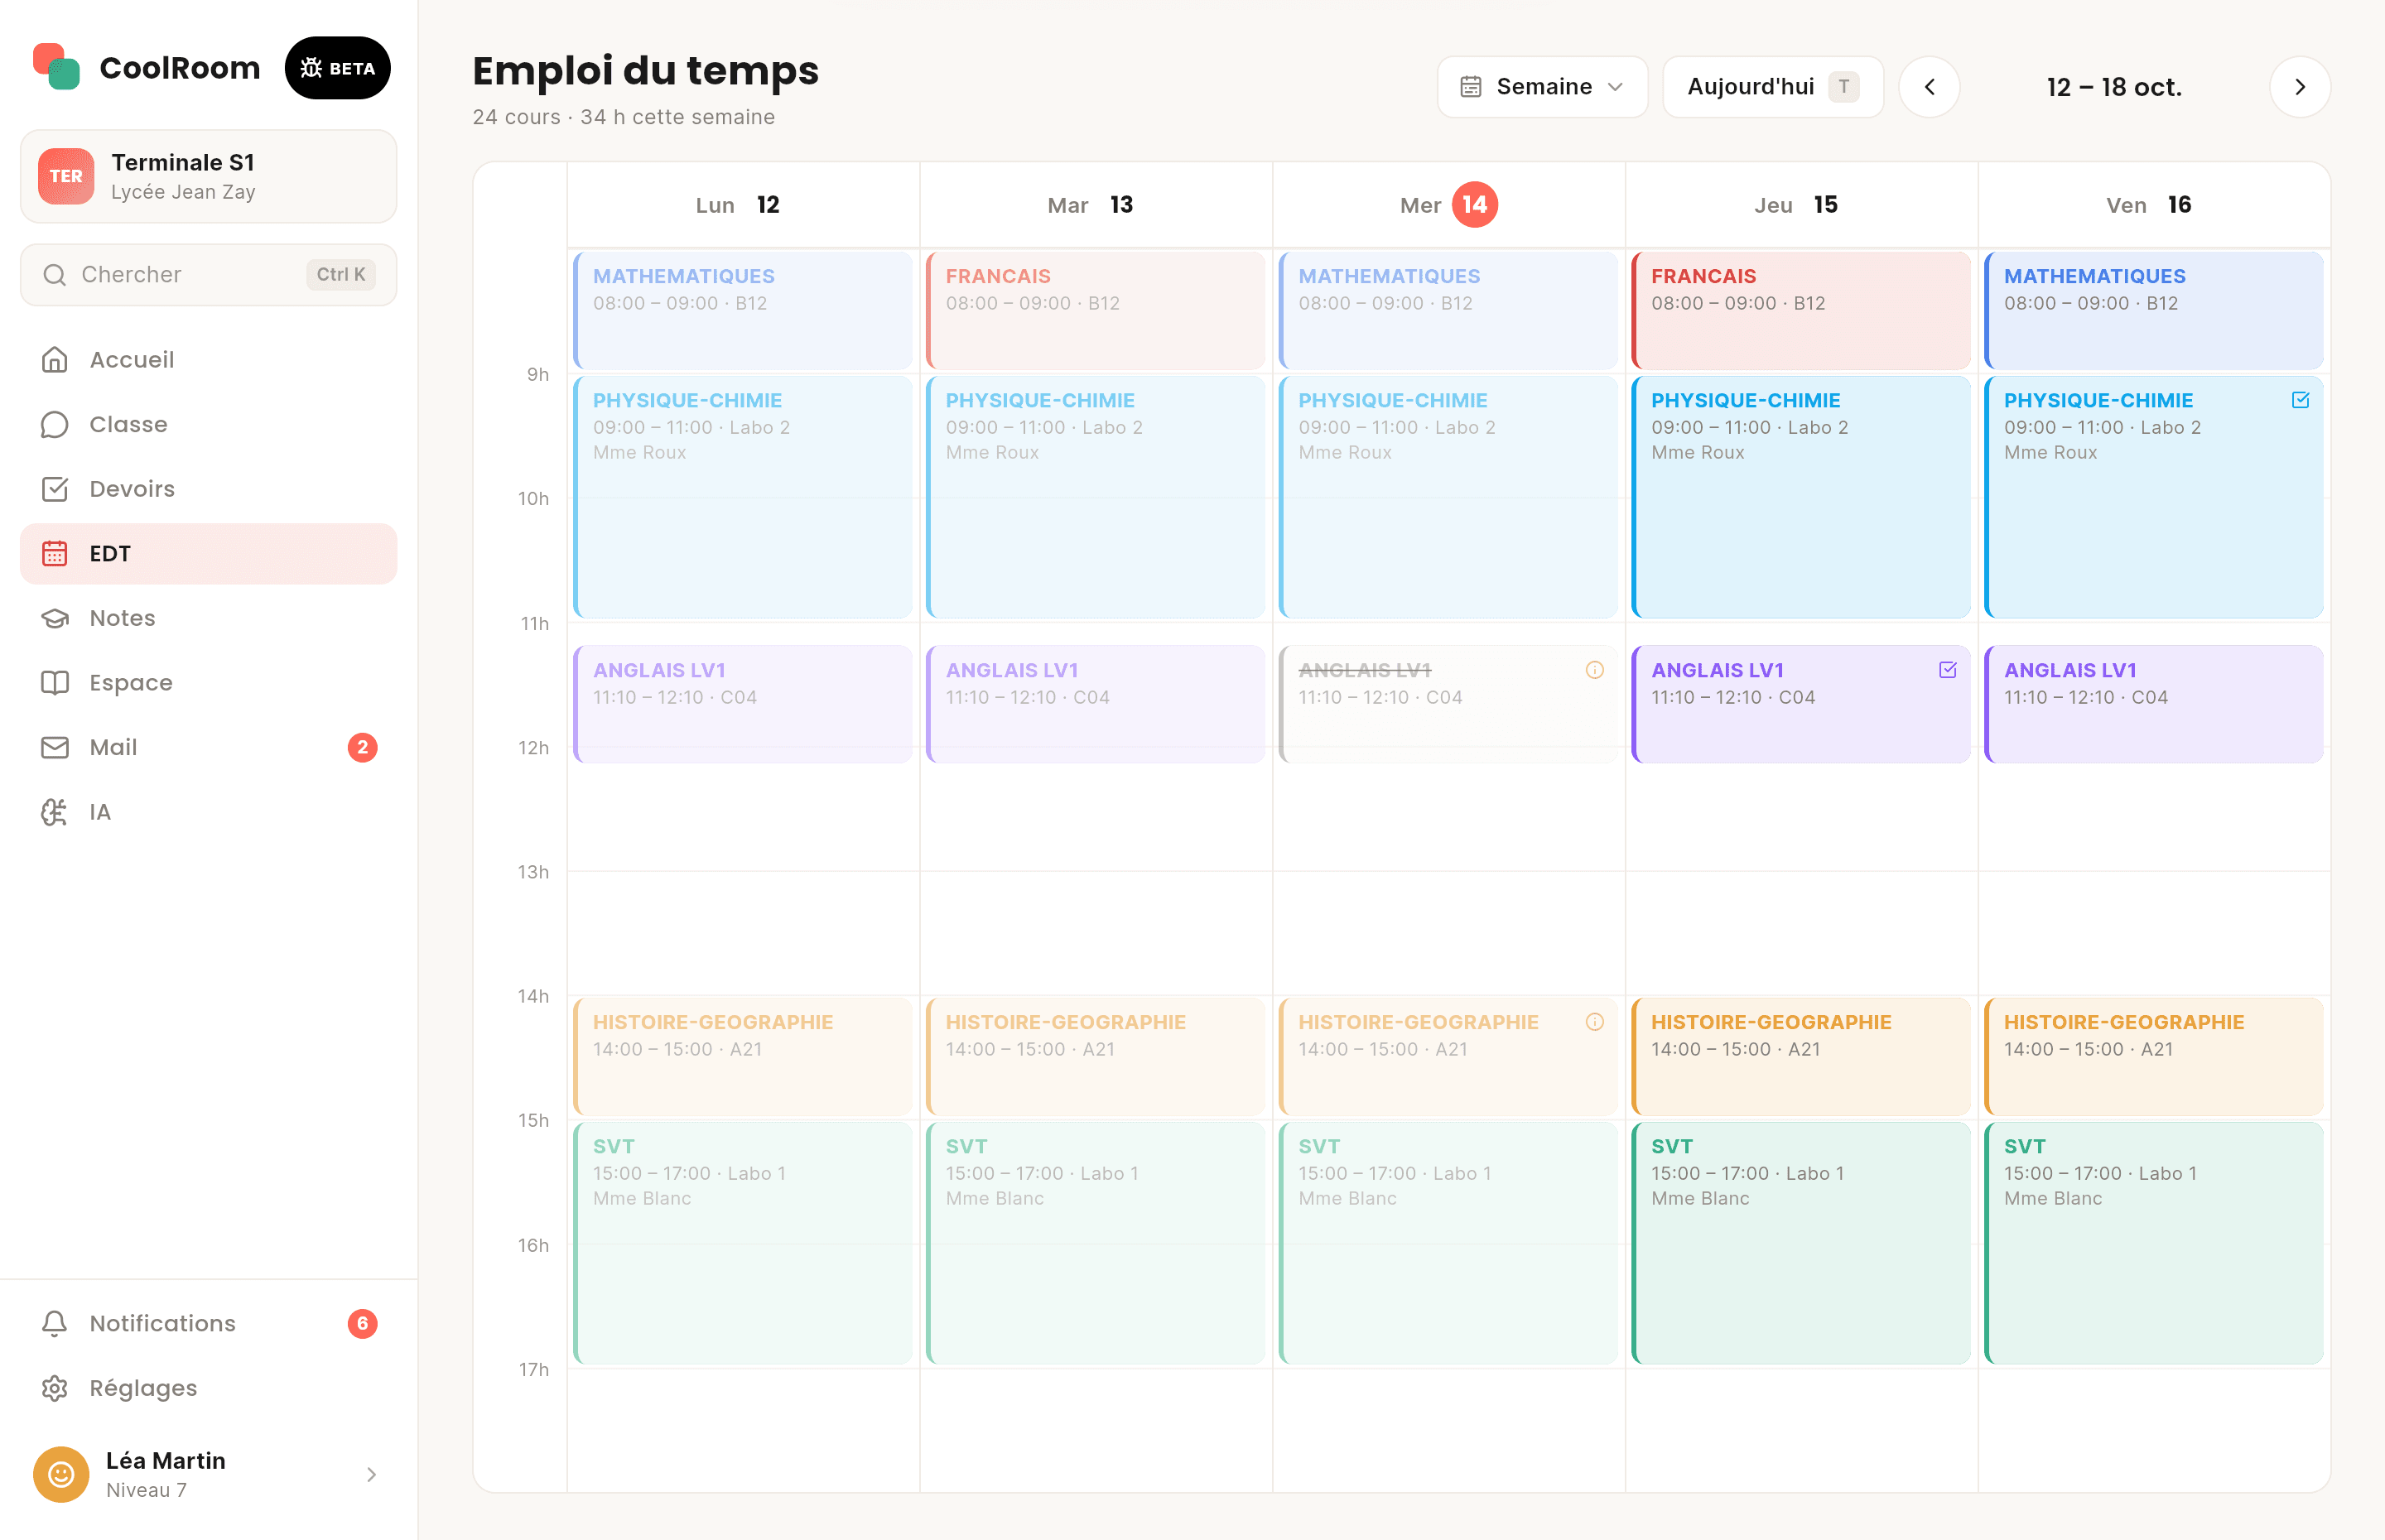Click the search magnifier icon

[55, 275]
